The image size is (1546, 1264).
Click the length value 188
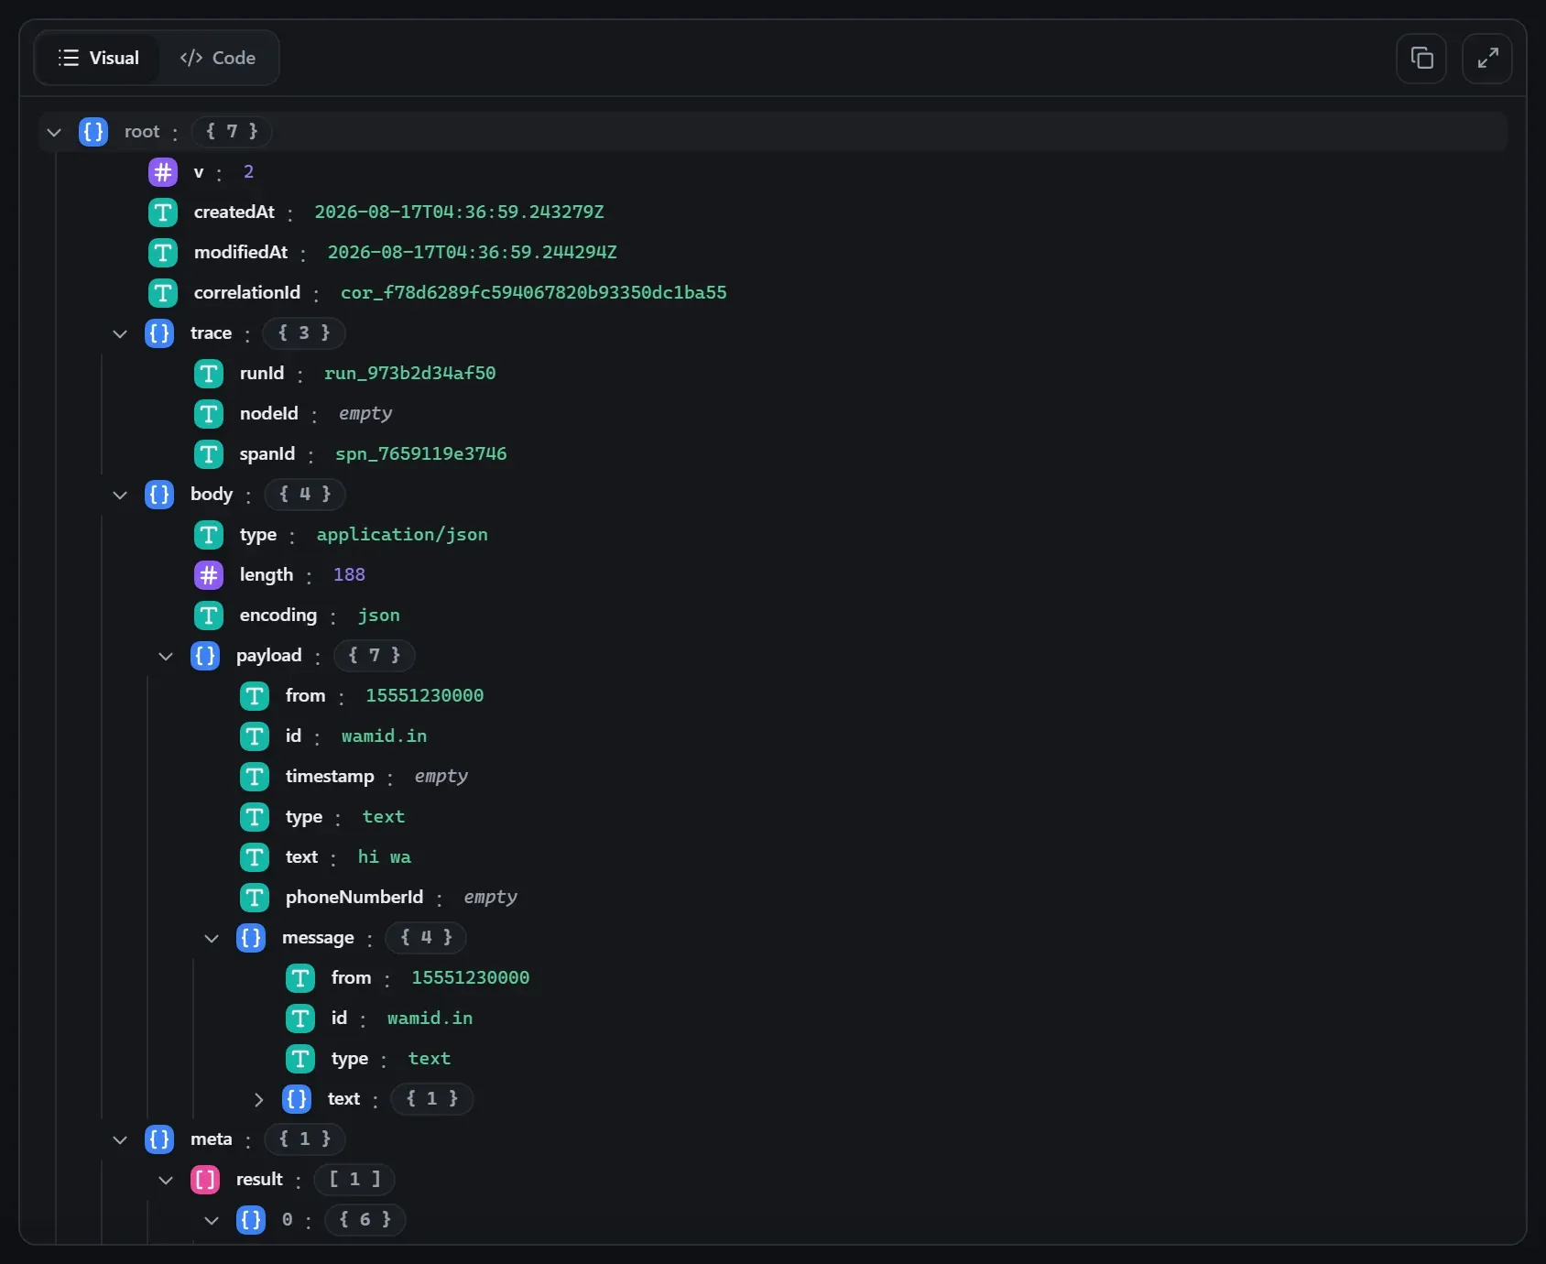tap(349, 575)
